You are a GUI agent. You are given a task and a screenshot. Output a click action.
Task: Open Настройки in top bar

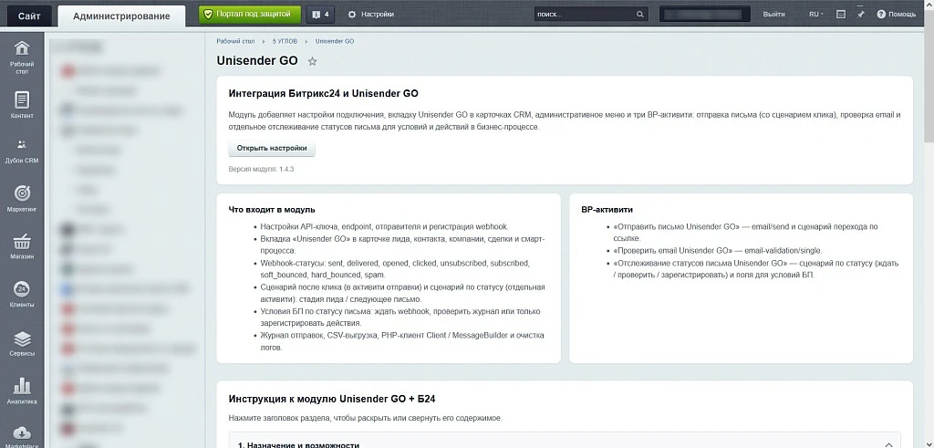click(370, 15)
